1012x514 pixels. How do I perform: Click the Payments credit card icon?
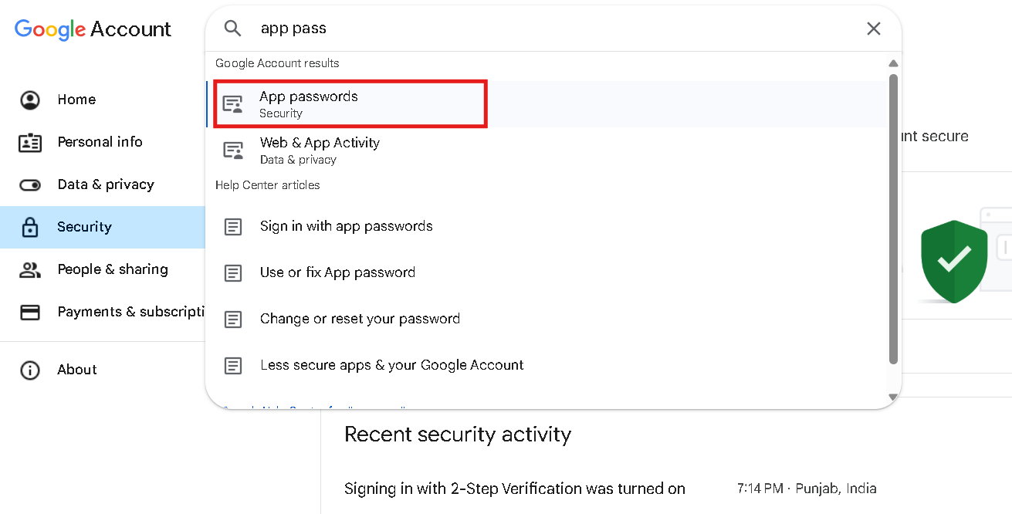click(x=30, y=312)
